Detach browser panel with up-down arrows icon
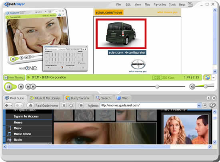This screenshot has width=220, height=162. click(x=208, y=98)
